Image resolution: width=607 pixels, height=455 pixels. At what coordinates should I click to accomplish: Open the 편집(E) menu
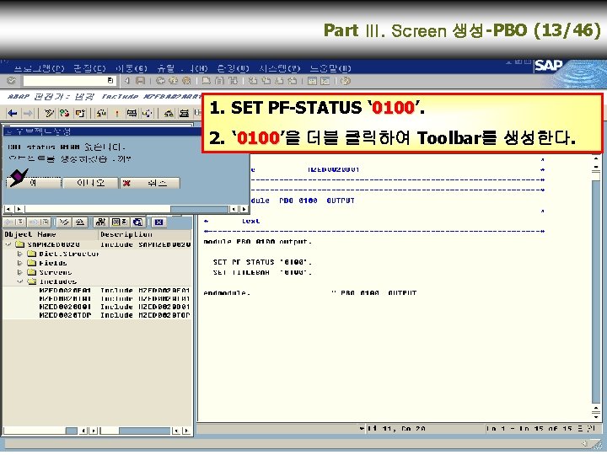click(89, 69)
